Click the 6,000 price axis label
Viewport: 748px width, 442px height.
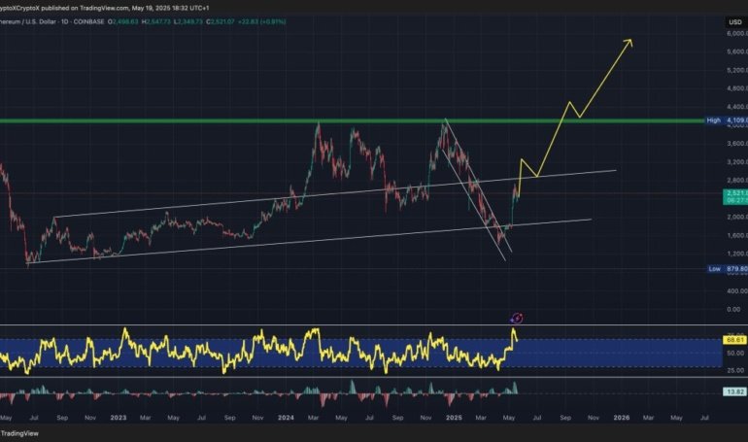pos(737,33)
